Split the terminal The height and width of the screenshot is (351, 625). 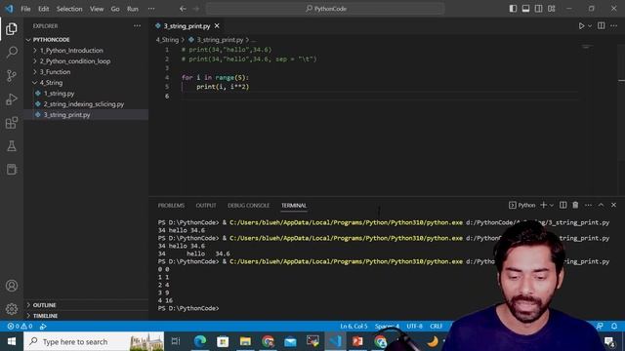coord(562,205)
